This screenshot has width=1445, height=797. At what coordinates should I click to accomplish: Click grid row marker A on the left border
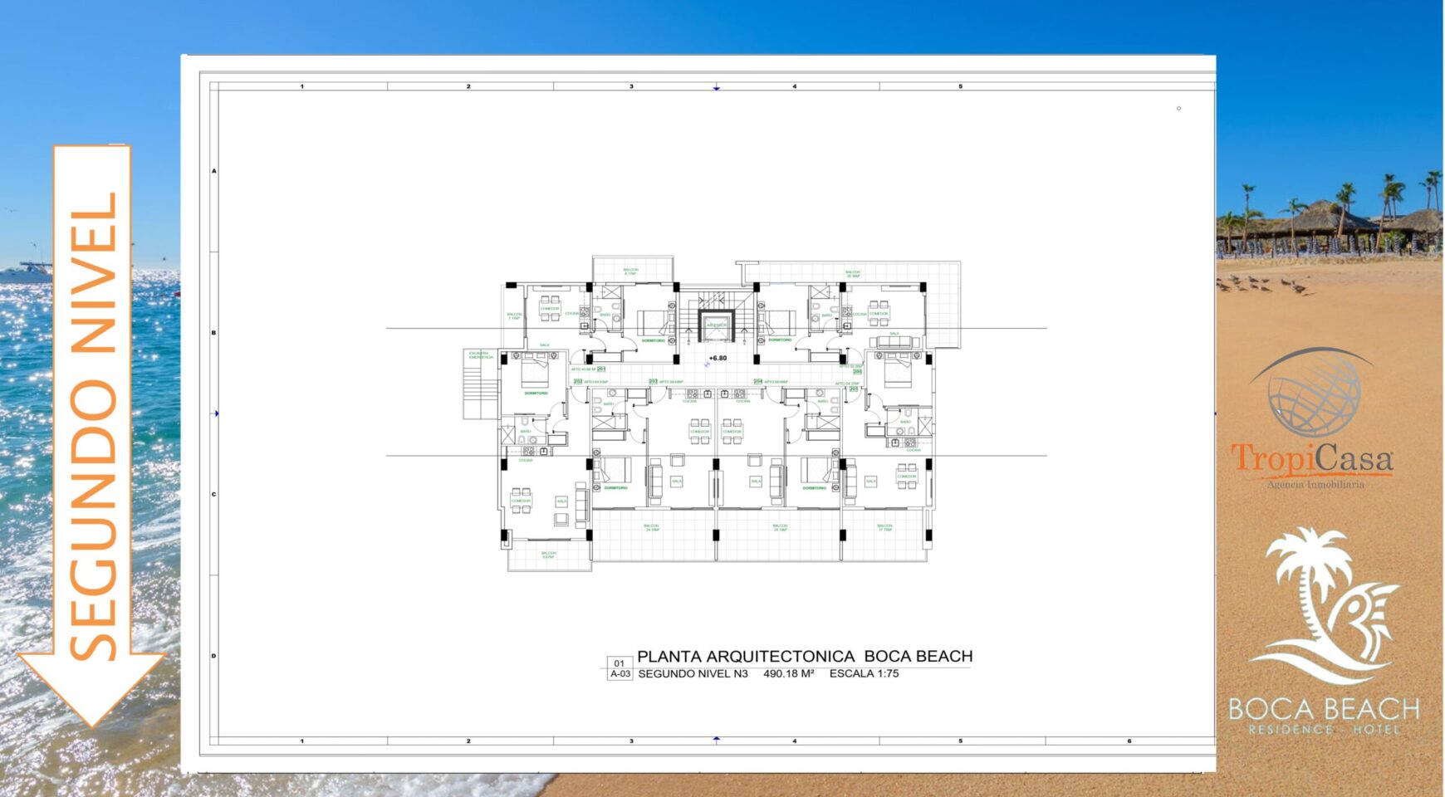(213, 171)
